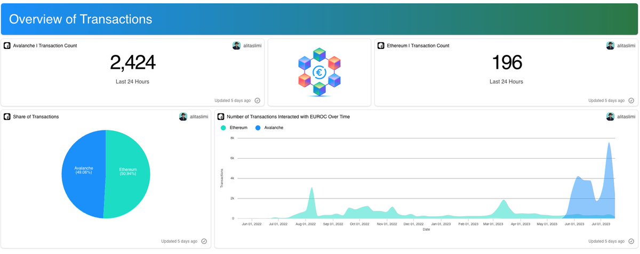
Task: Click the Ethereum peak near Aug 01, 2022
Action: pos(311,188)
